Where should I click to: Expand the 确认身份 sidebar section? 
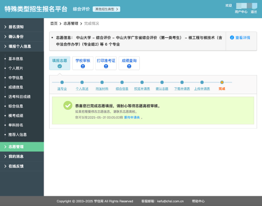22,37
